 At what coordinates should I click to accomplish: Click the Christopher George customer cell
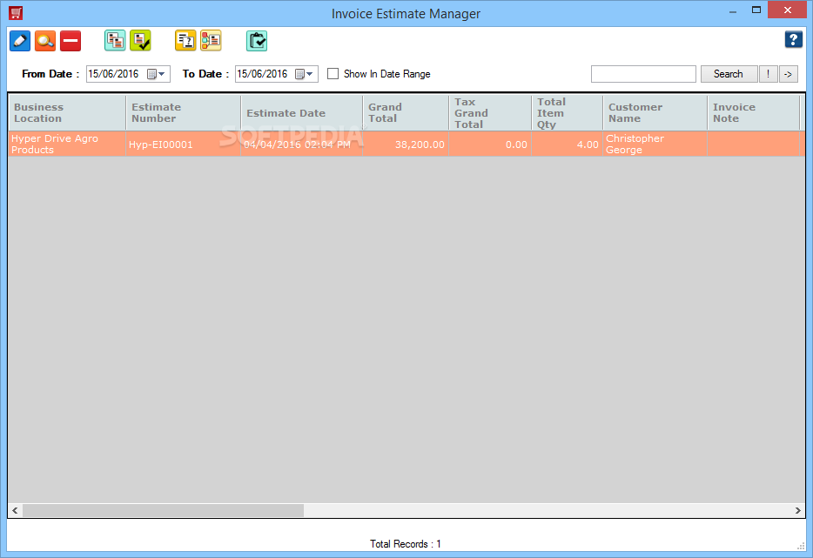click(655, 145)
